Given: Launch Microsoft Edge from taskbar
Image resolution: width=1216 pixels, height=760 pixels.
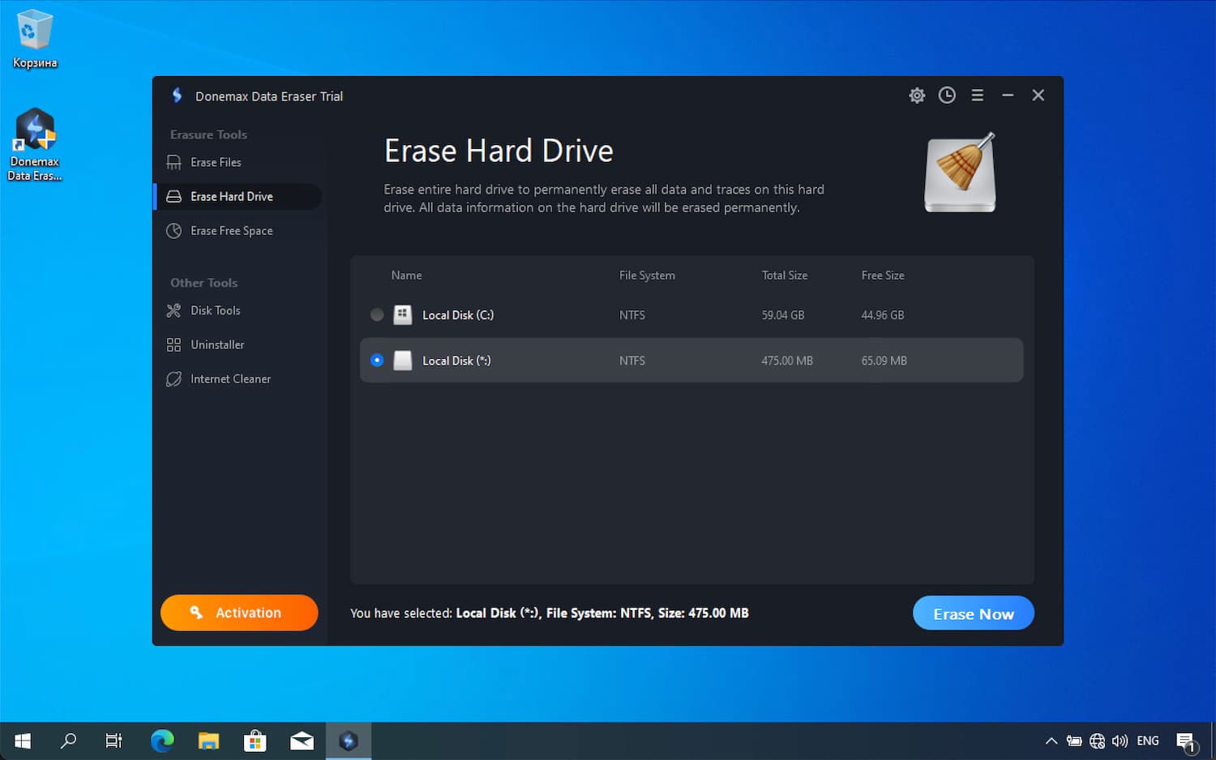Looking at the screenshot, I should coord(162,741).
